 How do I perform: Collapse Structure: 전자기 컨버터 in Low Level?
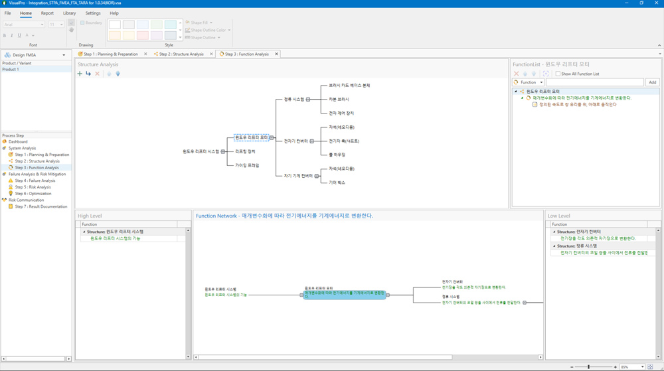(554, 232)
